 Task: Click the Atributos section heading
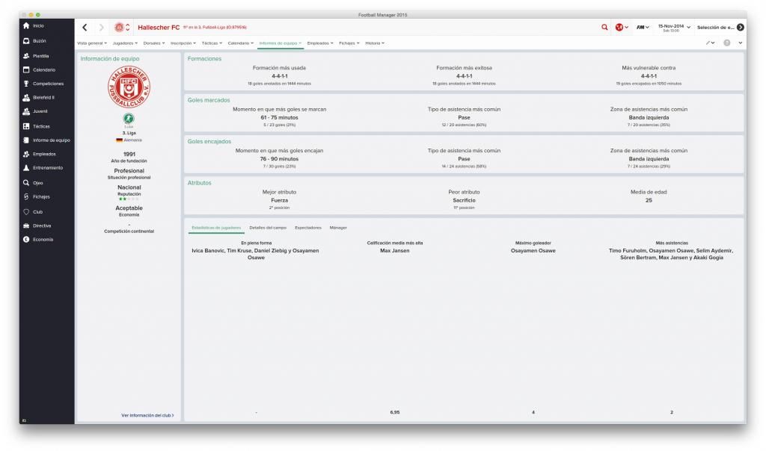[199, 183]
